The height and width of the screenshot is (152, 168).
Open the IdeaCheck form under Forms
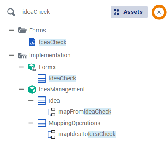point(52,42)
